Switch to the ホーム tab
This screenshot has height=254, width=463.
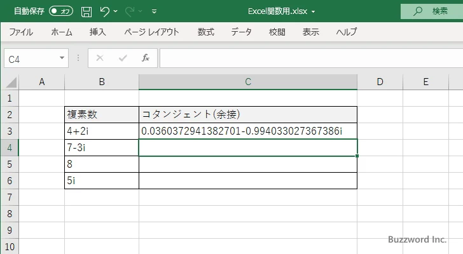[x=62, y=32]
